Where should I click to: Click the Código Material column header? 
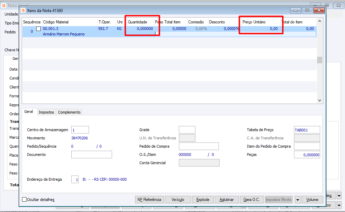(56, 22)
